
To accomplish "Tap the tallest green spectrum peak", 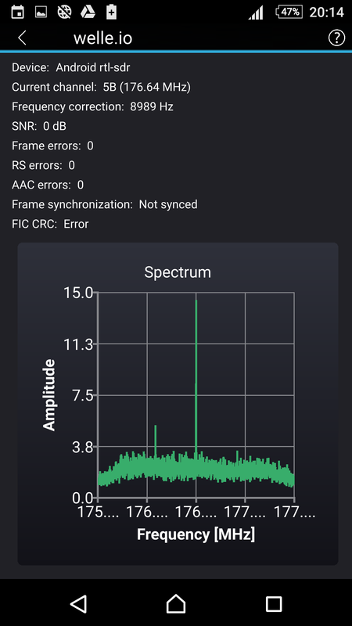I will coord(196,380).
